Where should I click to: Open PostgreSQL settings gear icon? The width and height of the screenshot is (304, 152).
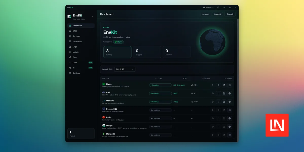(x=230, y=110)
